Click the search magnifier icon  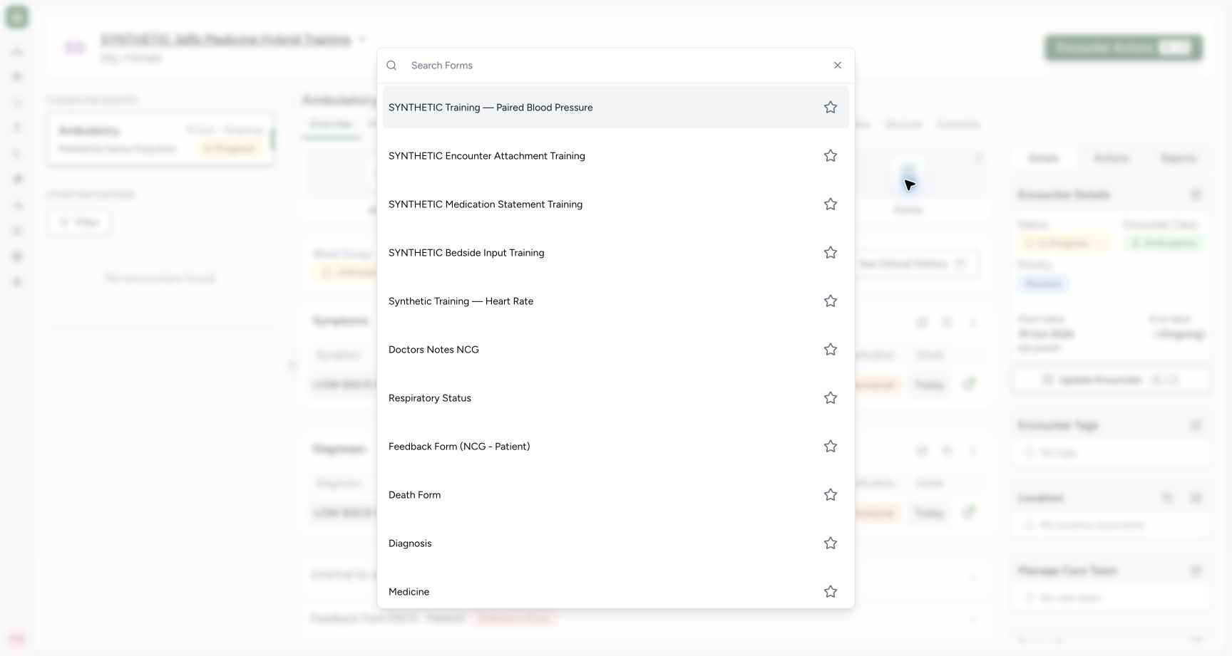point(391,66)
